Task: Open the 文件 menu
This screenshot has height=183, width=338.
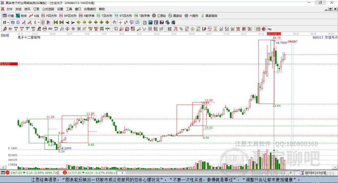Action: 9,9
